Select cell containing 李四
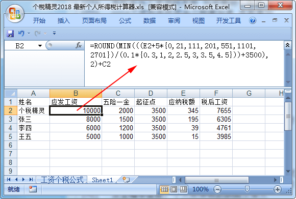The height and width of the screenshot is (199, 296). (x=33, y=128)
